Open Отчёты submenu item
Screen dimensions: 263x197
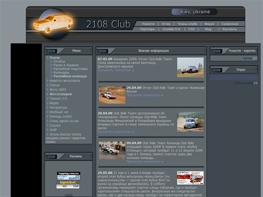point(59,61)
